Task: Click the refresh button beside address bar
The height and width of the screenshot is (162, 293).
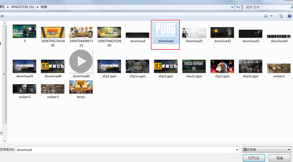Action: coord(238,7)
